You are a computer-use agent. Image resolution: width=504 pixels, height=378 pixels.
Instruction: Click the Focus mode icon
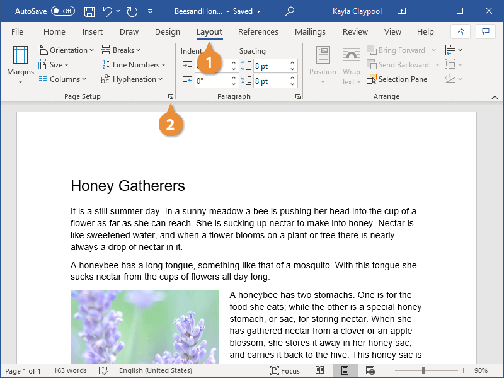(x=285, y=370)
